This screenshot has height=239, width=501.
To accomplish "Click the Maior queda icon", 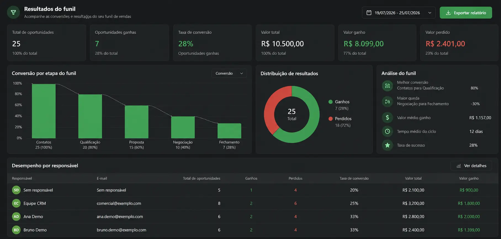I will [388, 101].
